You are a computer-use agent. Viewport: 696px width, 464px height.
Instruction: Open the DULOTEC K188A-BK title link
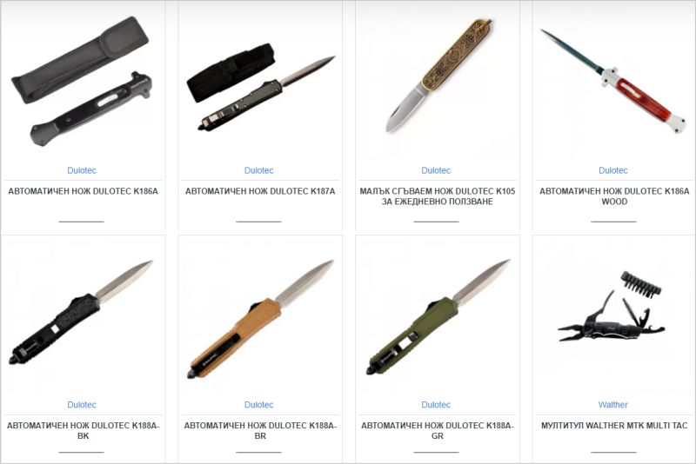(x=83, y=430)
